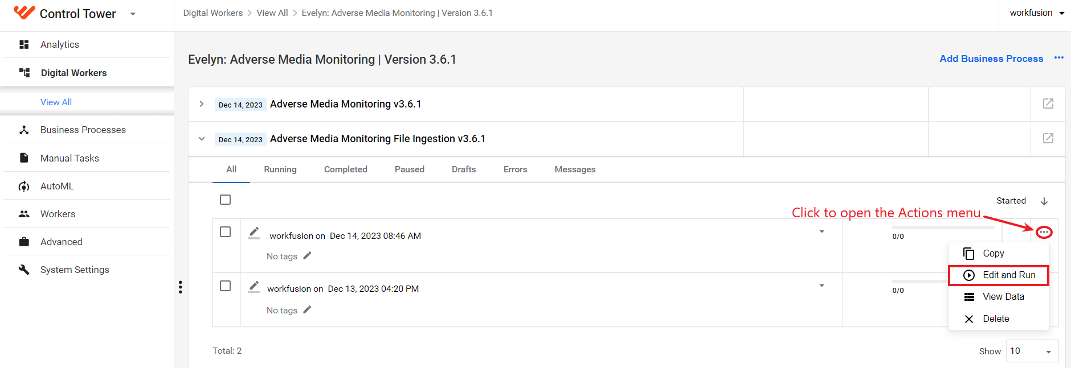Open the Actions menu for the Dec 14 run
This screenshot has height=368, width=1071.
1044,232
